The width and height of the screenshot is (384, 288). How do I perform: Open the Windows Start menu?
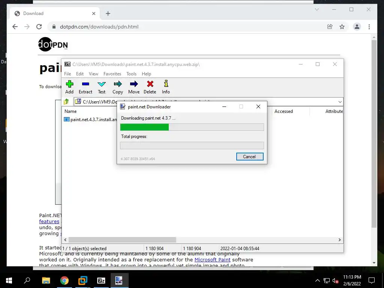click(9, 280)
